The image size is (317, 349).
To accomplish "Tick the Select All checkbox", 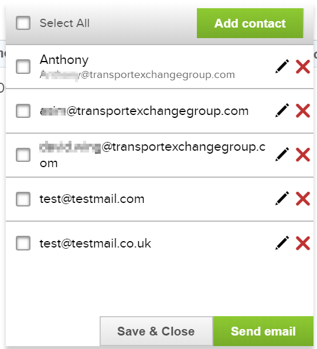I will pos(23,23).
